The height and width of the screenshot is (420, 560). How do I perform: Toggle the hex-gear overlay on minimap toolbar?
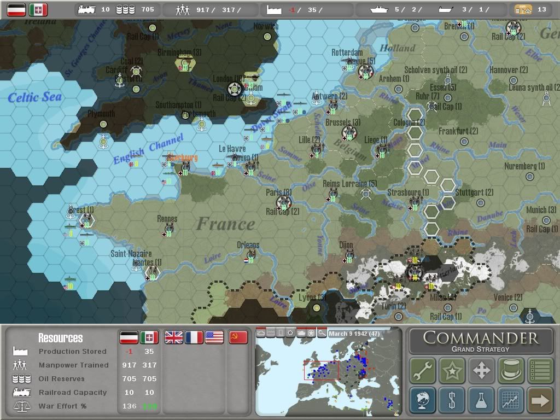[291, 333]
